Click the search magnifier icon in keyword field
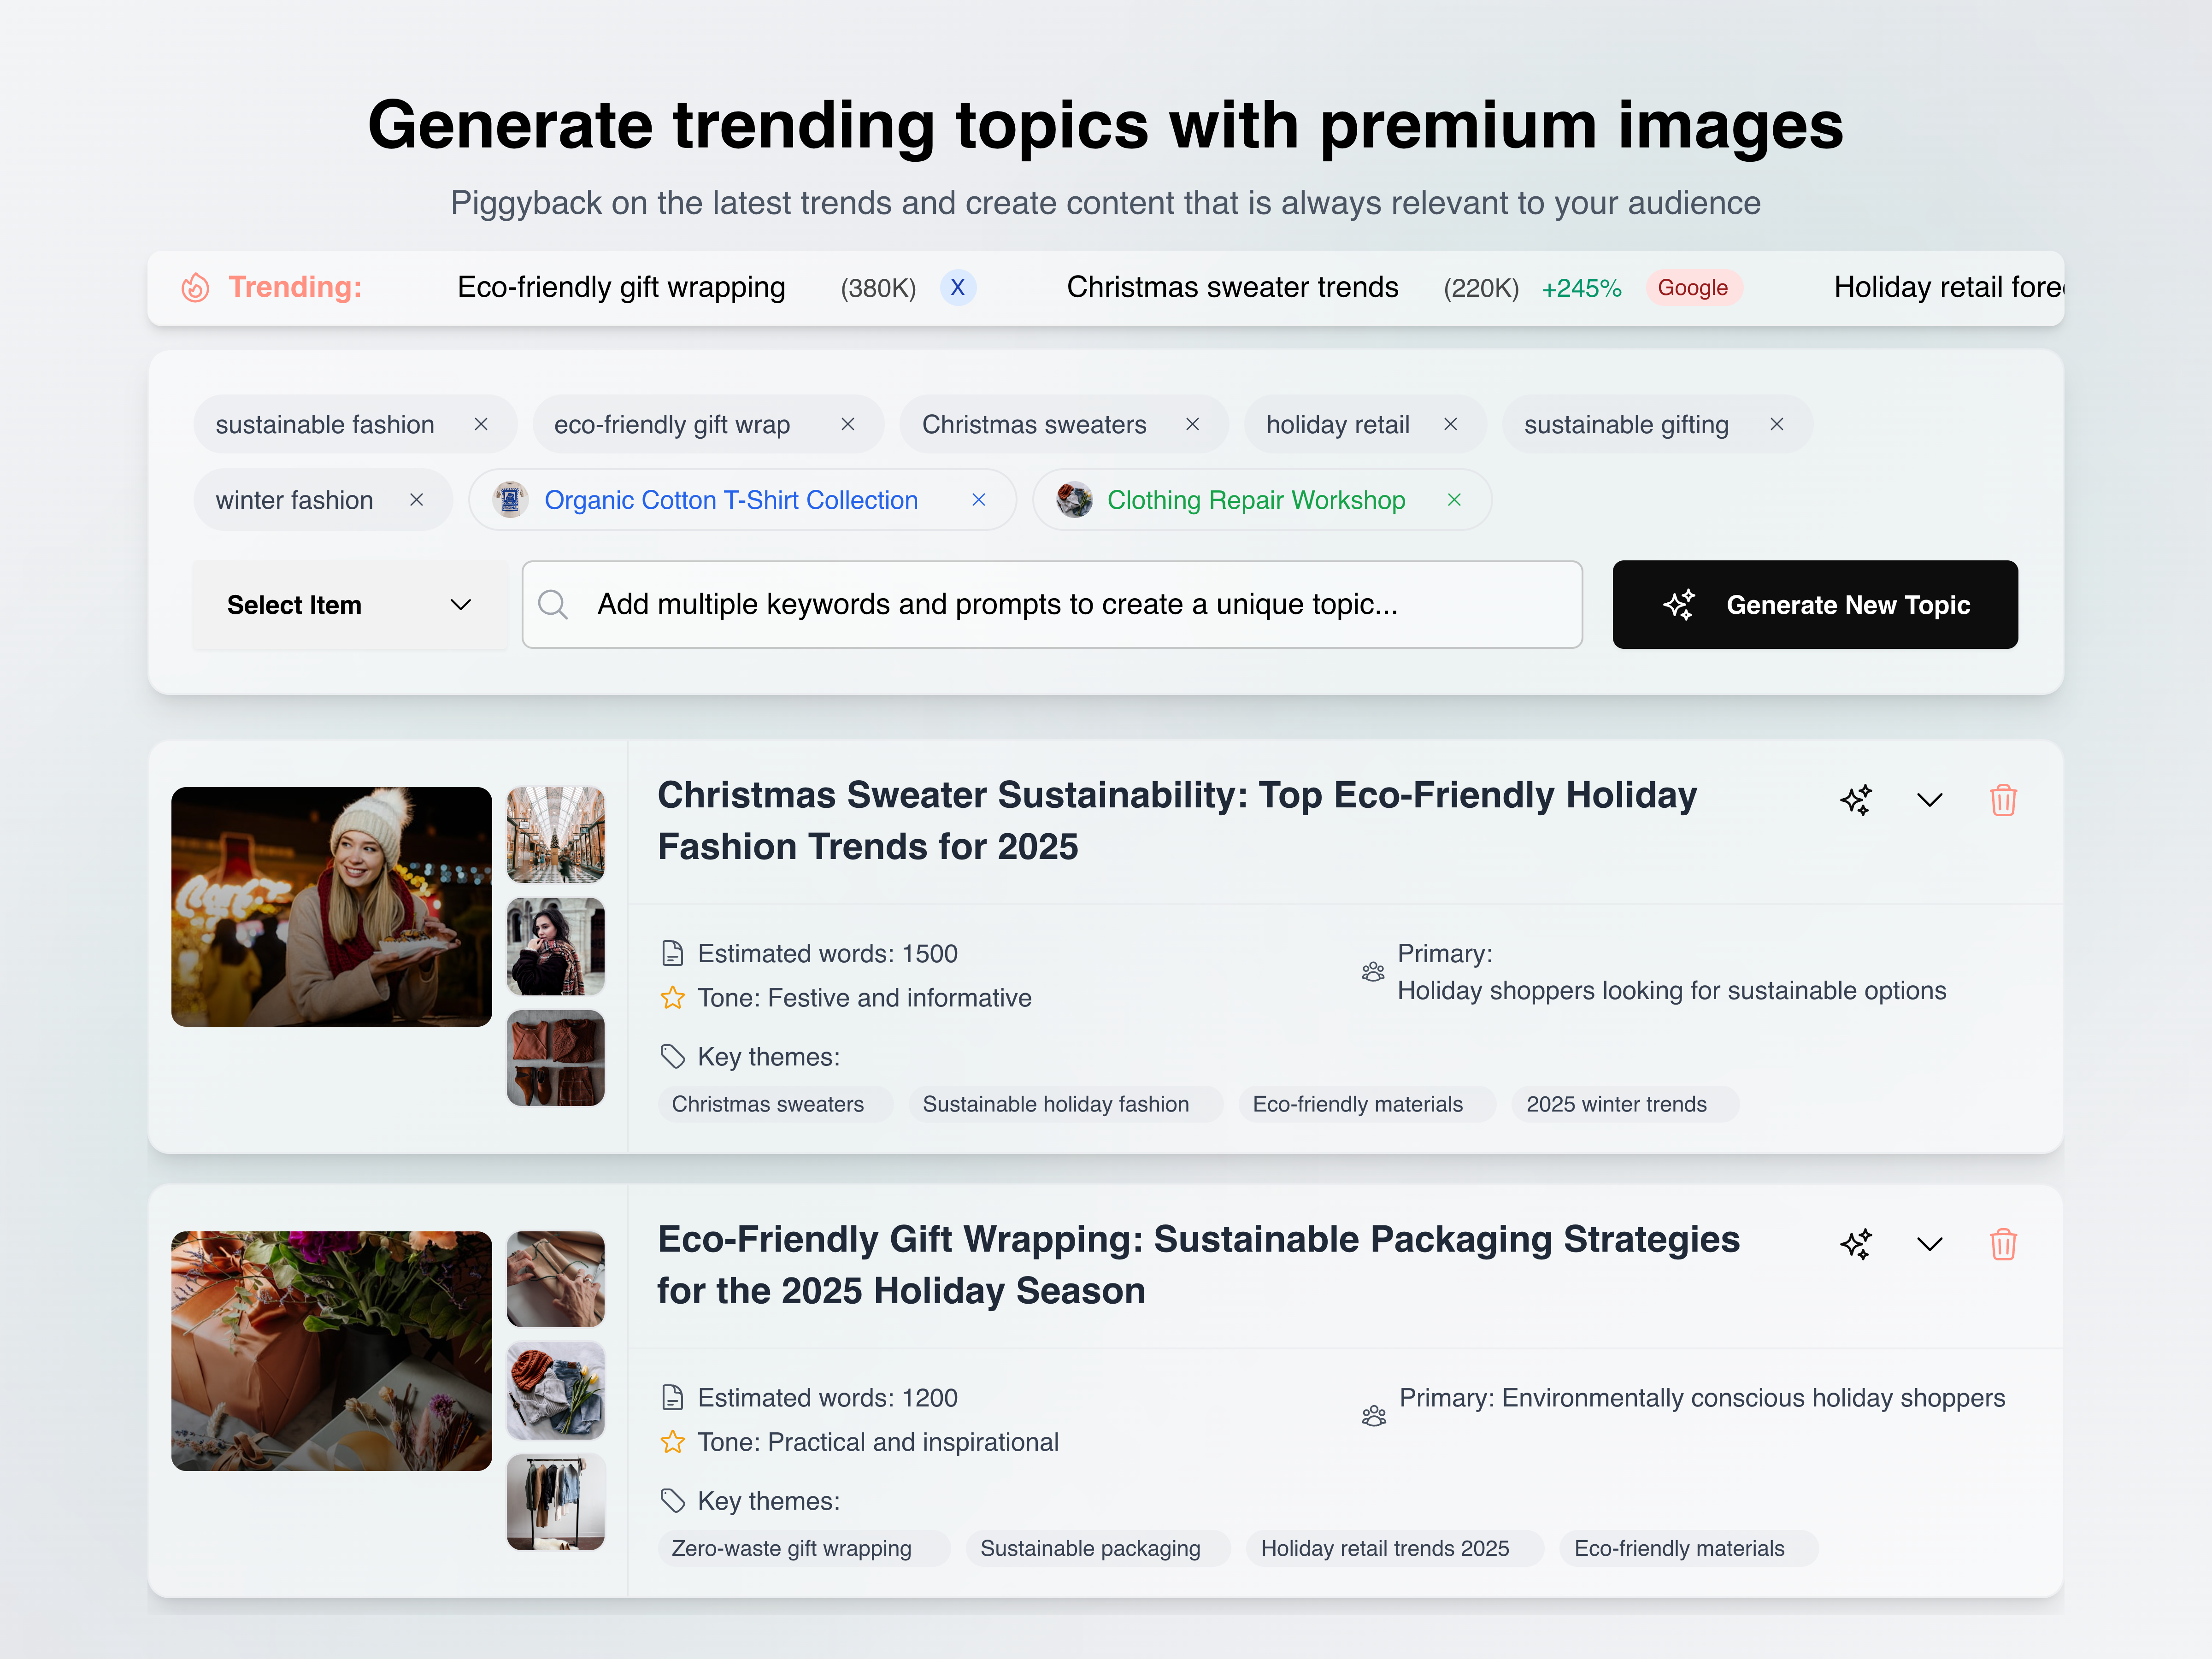The width and height of the screenshot is (2212, 1659). tap(553, 604)
